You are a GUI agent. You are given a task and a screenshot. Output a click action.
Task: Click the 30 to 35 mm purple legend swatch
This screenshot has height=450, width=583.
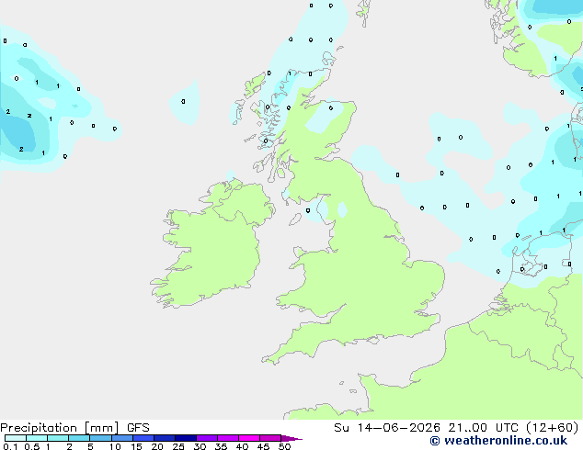click(207, 438)
